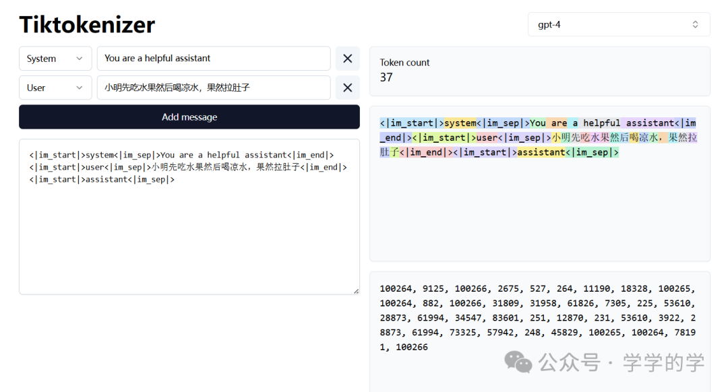This screenshot has height=392, width=728.
Task: Click inside the raw prompt text area
Action: 189,217
